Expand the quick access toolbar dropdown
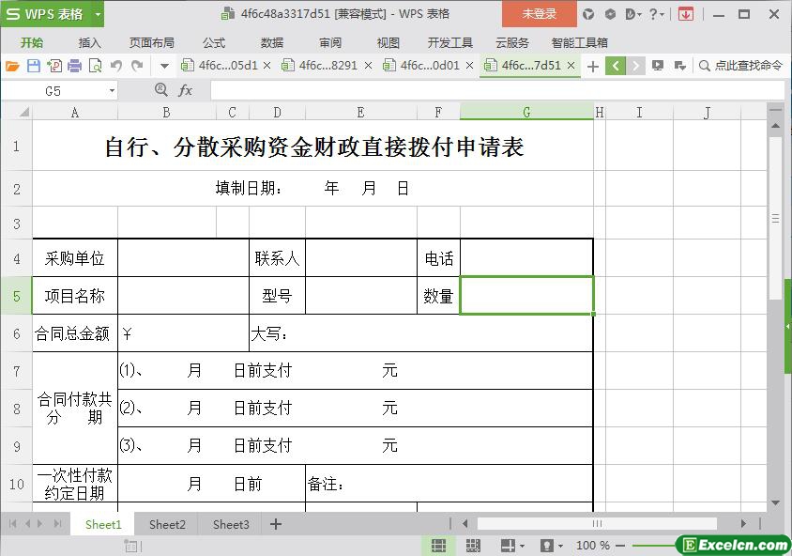 click(164, 66)
